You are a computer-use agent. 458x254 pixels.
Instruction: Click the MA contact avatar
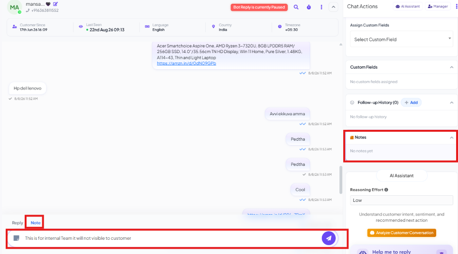coord(14,7)
